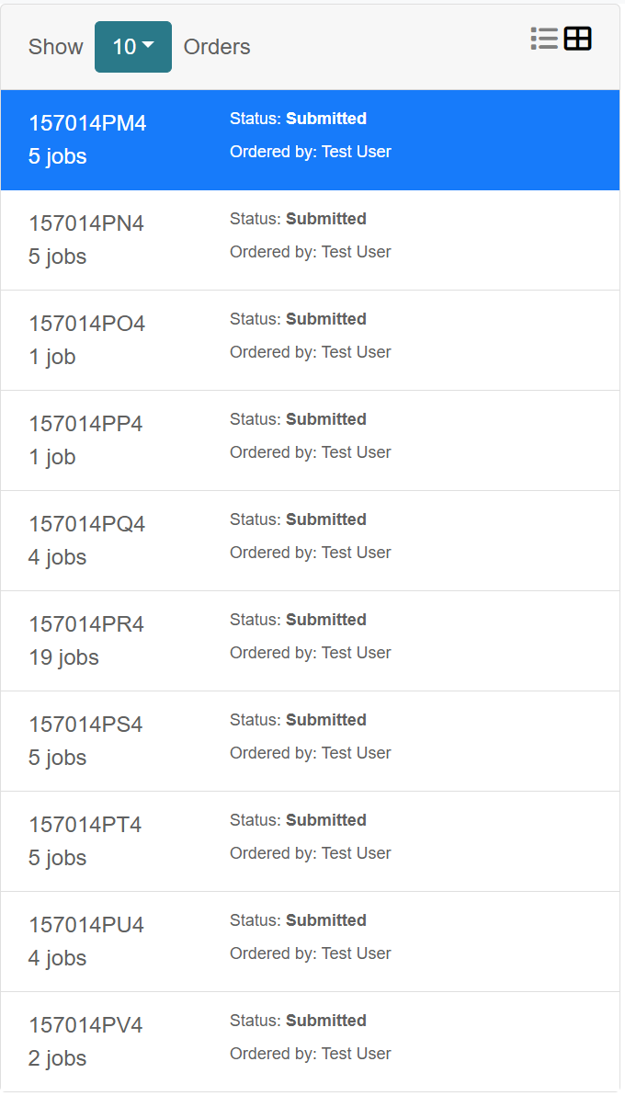Click Submitted status of order 157014PQ4
The width and height of the screenshot is (625, 1096).
click(x=325, y=519)
